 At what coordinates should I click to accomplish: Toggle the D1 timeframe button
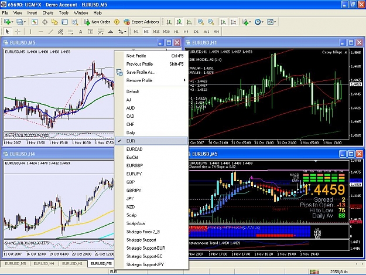point(196,32)
